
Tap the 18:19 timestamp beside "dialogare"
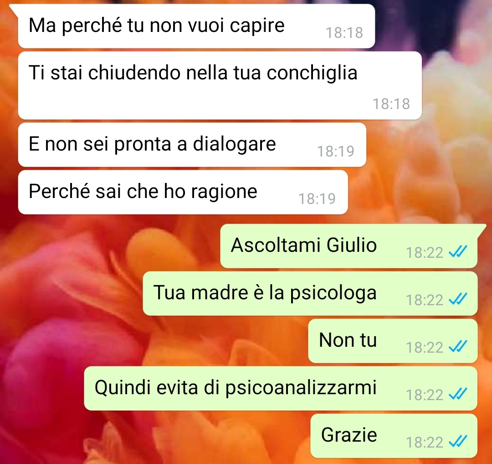(336, 151)
